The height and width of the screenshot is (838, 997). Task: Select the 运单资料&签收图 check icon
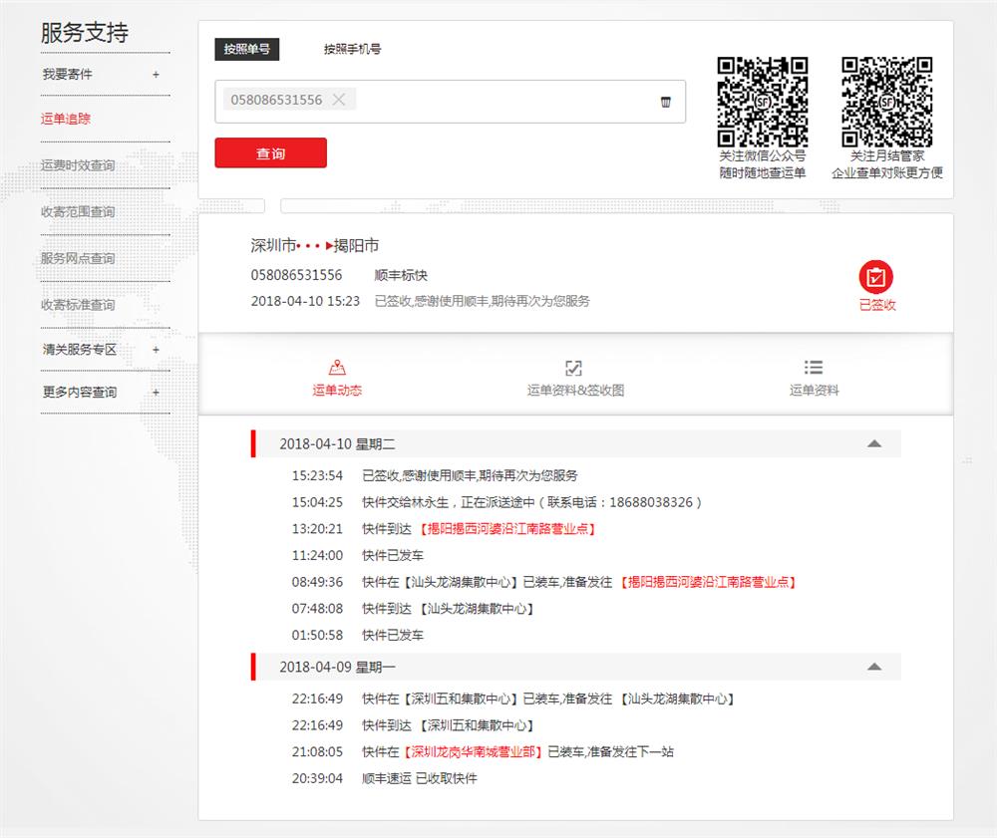coord(574,368)
